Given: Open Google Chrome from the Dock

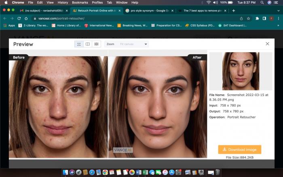Looking at the screenshot, I should (105, 172).
